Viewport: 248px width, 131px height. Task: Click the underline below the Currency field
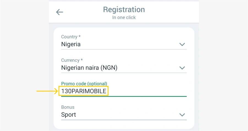coord(124,73)
